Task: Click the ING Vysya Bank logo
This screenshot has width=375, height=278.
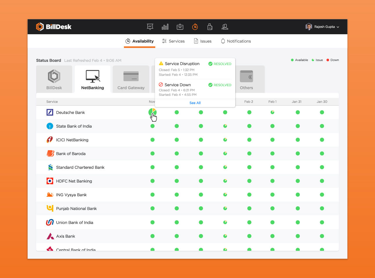Action: [50, 195]
